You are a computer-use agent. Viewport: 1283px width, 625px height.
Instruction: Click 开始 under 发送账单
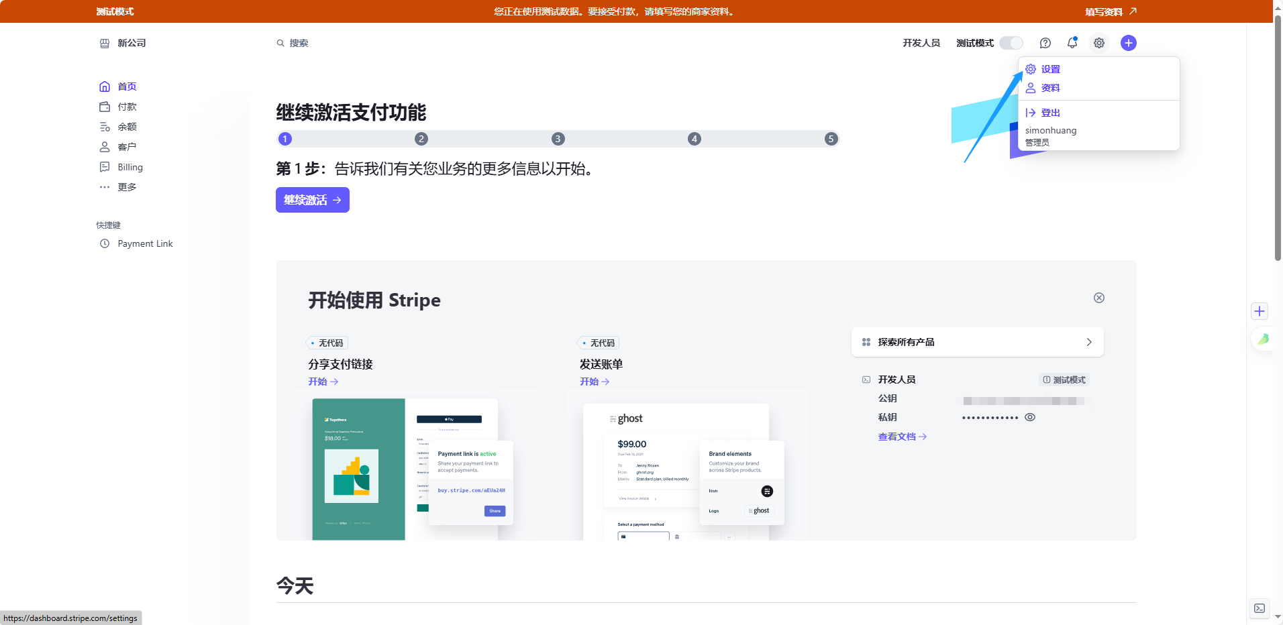[x=595, y=382]
